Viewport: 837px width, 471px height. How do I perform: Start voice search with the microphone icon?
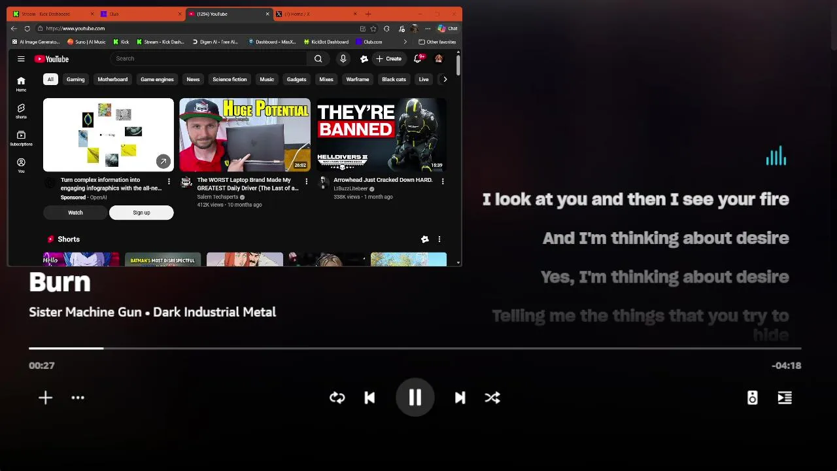(343, 59)
